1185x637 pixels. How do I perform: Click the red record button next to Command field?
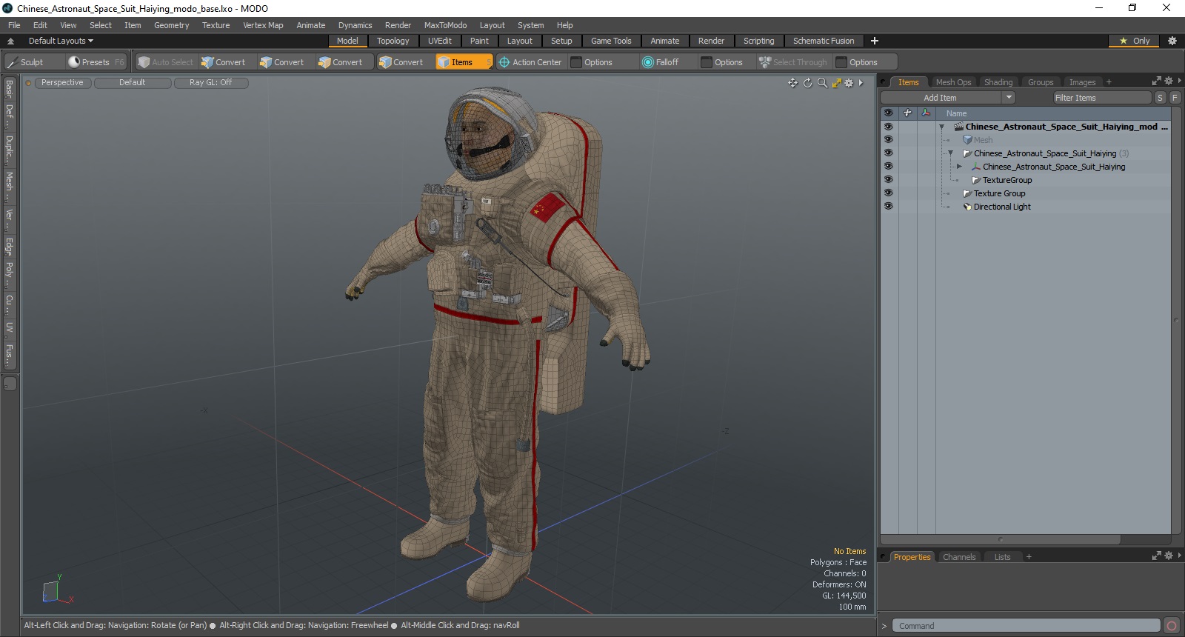(1171, 626)
